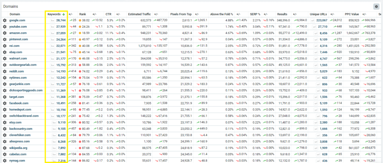Click the url icon for pinterest.com unique URLs

coord(316,39)
